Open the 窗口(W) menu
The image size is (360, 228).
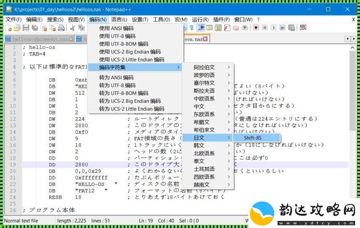[243, 20]
